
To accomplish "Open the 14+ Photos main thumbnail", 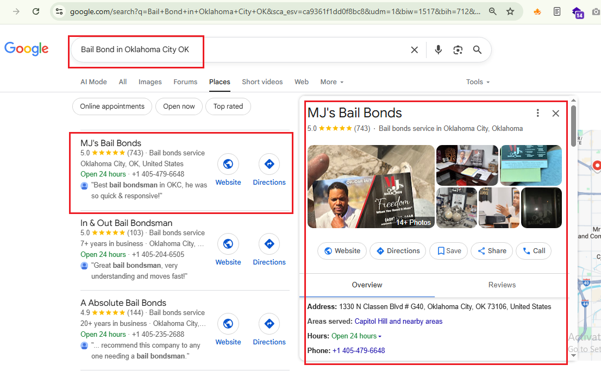I will pos(371,186).
